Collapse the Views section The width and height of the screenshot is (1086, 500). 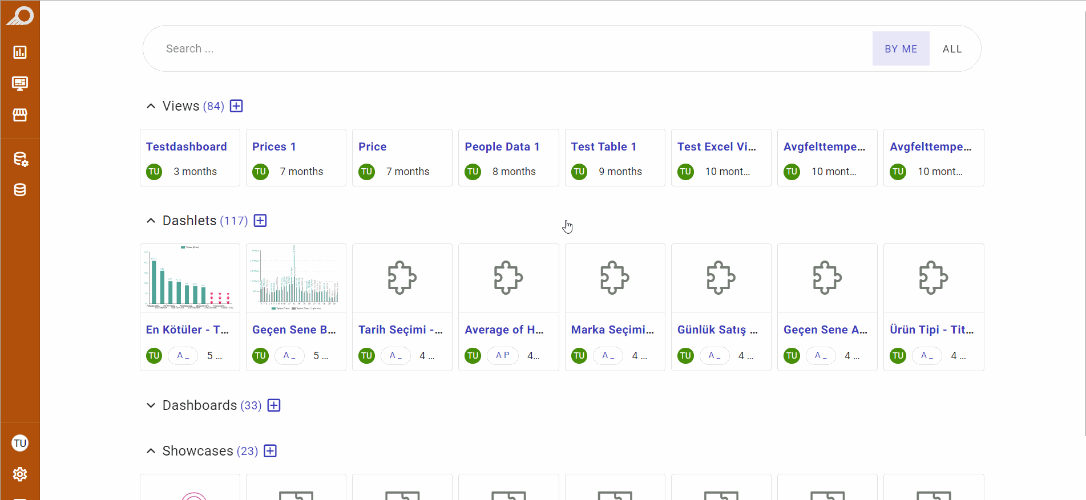(151, 106)
